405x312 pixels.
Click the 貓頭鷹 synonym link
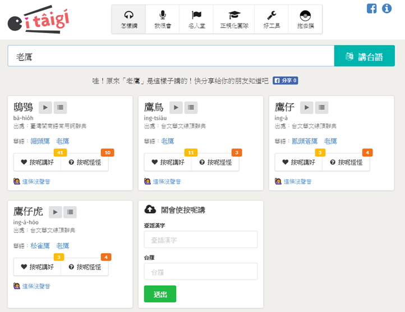(x=40, y=141)
